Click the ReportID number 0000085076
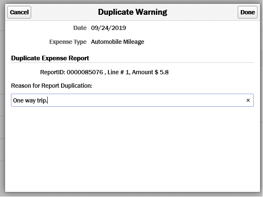This screenshot has width=263, height=197. point(84,72)
